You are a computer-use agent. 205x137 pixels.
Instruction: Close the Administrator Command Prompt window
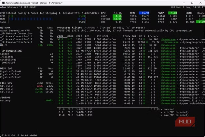(200, 2)
